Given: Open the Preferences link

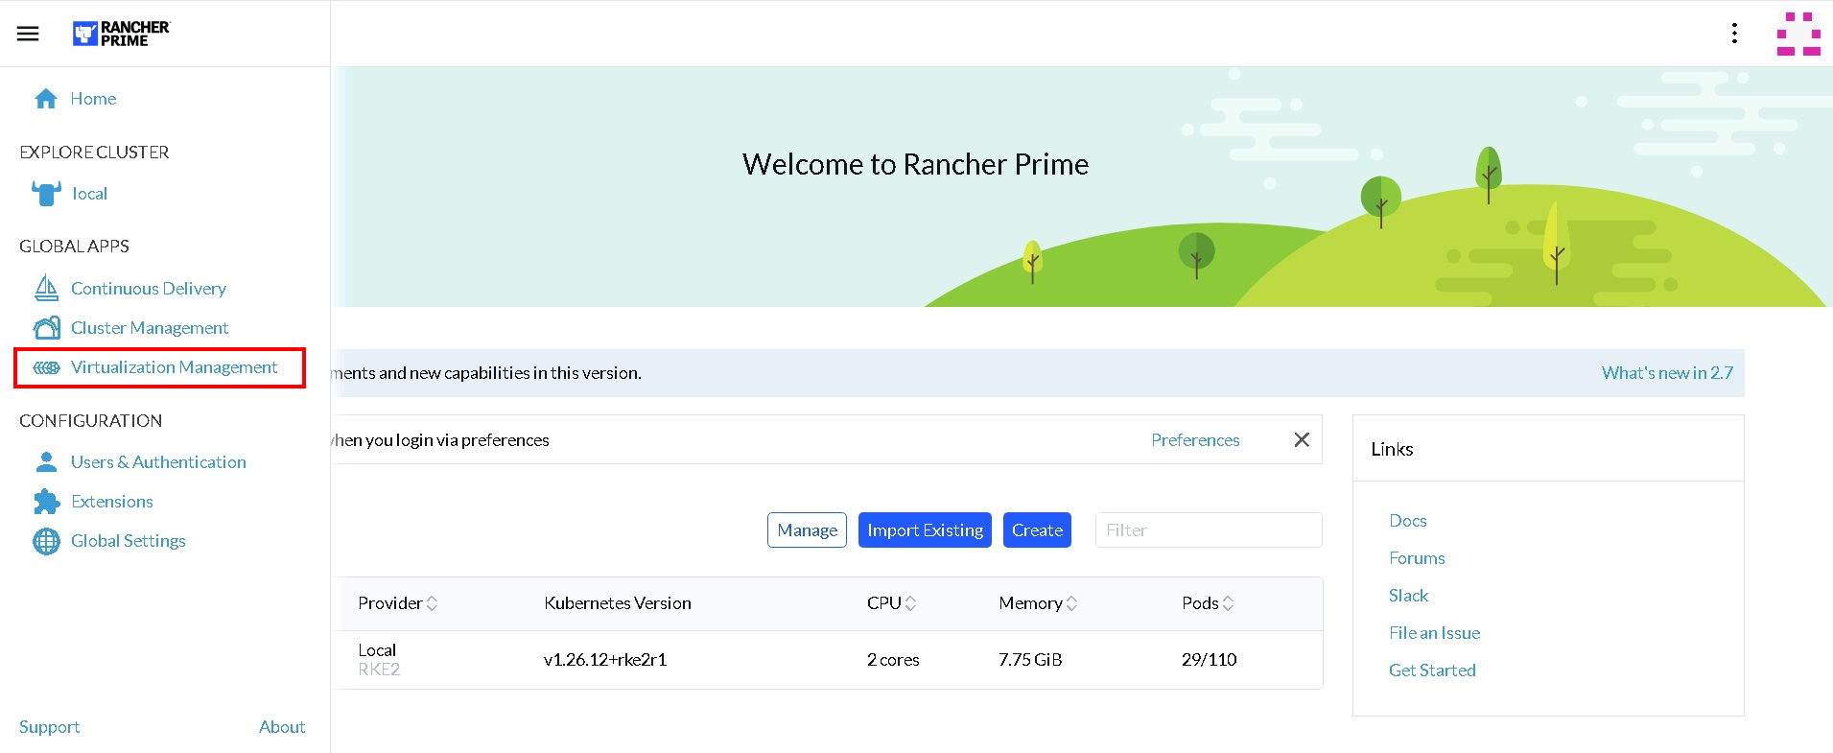Looking at the screenshot, I should [x=1195, y=440].
